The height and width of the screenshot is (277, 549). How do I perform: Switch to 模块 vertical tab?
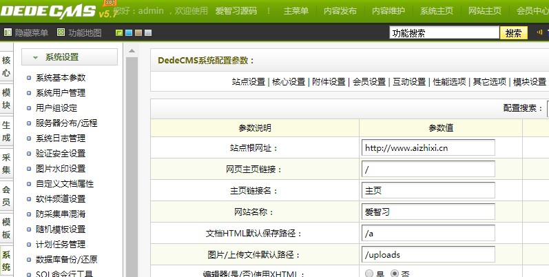[x=6, y=99]
